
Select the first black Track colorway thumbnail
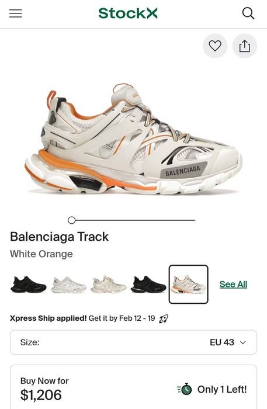[29, 285]
